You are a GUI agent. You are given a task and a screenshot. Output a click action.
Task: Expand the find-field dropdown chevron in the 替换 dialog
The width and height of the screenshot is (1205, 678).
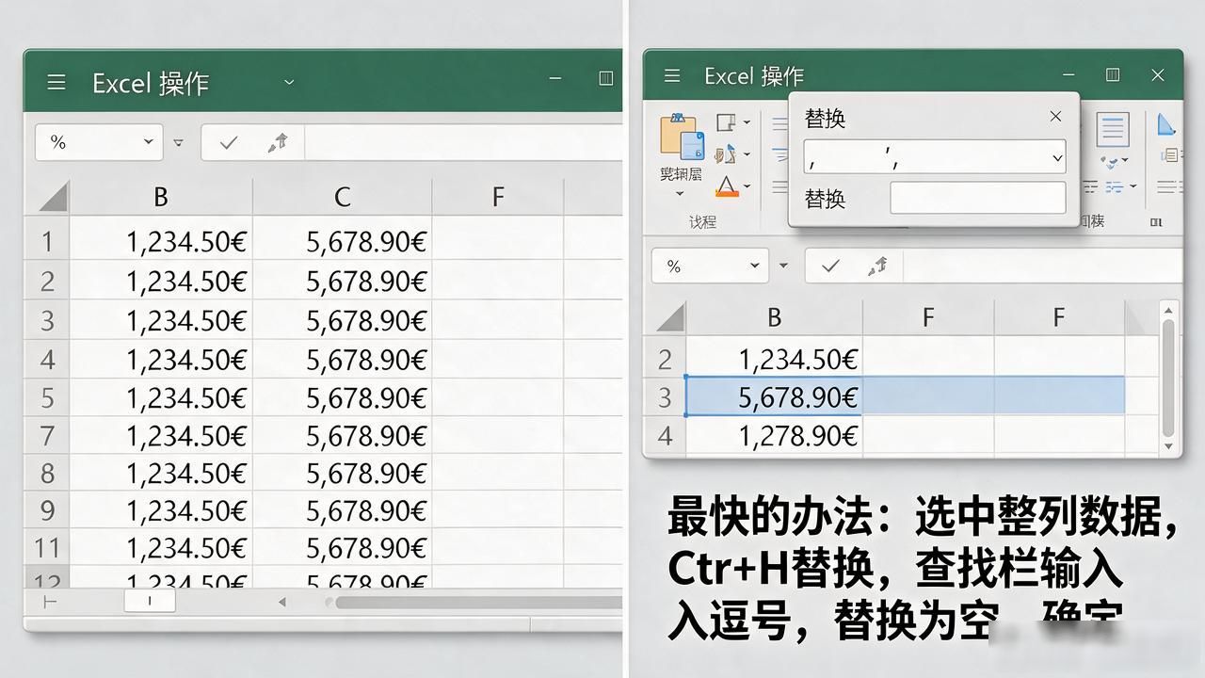tap(1057, 159)
